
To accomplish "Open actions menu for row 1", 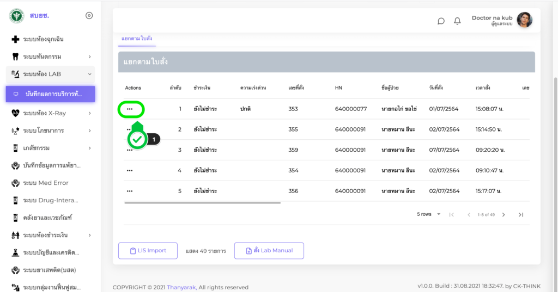I will [x=130, y=109].
